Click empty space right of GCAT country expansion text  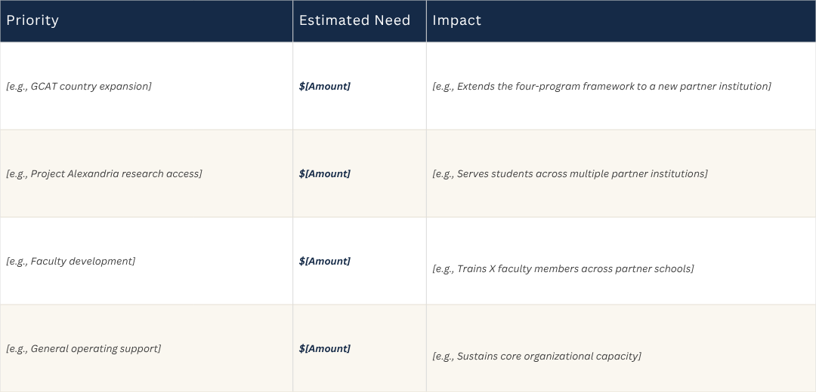pyautogui.click(x=221, y=86)
